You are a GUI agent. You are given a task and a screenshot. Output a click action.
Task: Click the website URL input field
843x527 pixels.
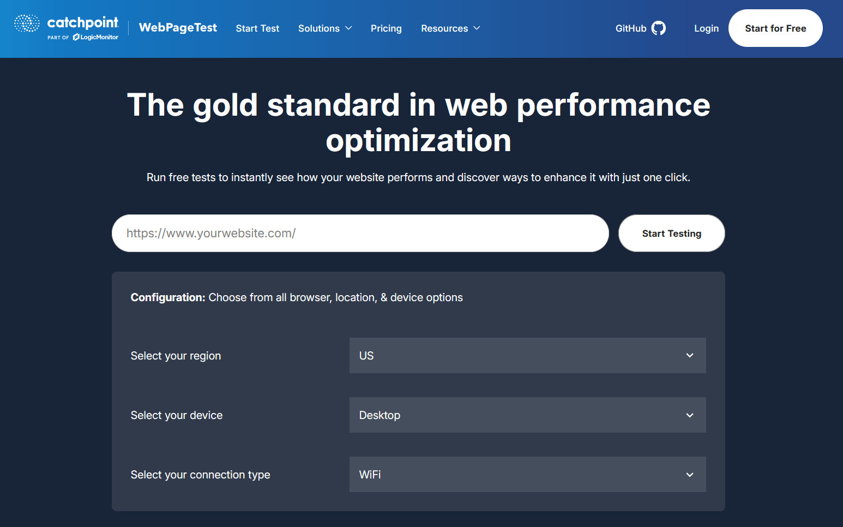pos(360,233)
